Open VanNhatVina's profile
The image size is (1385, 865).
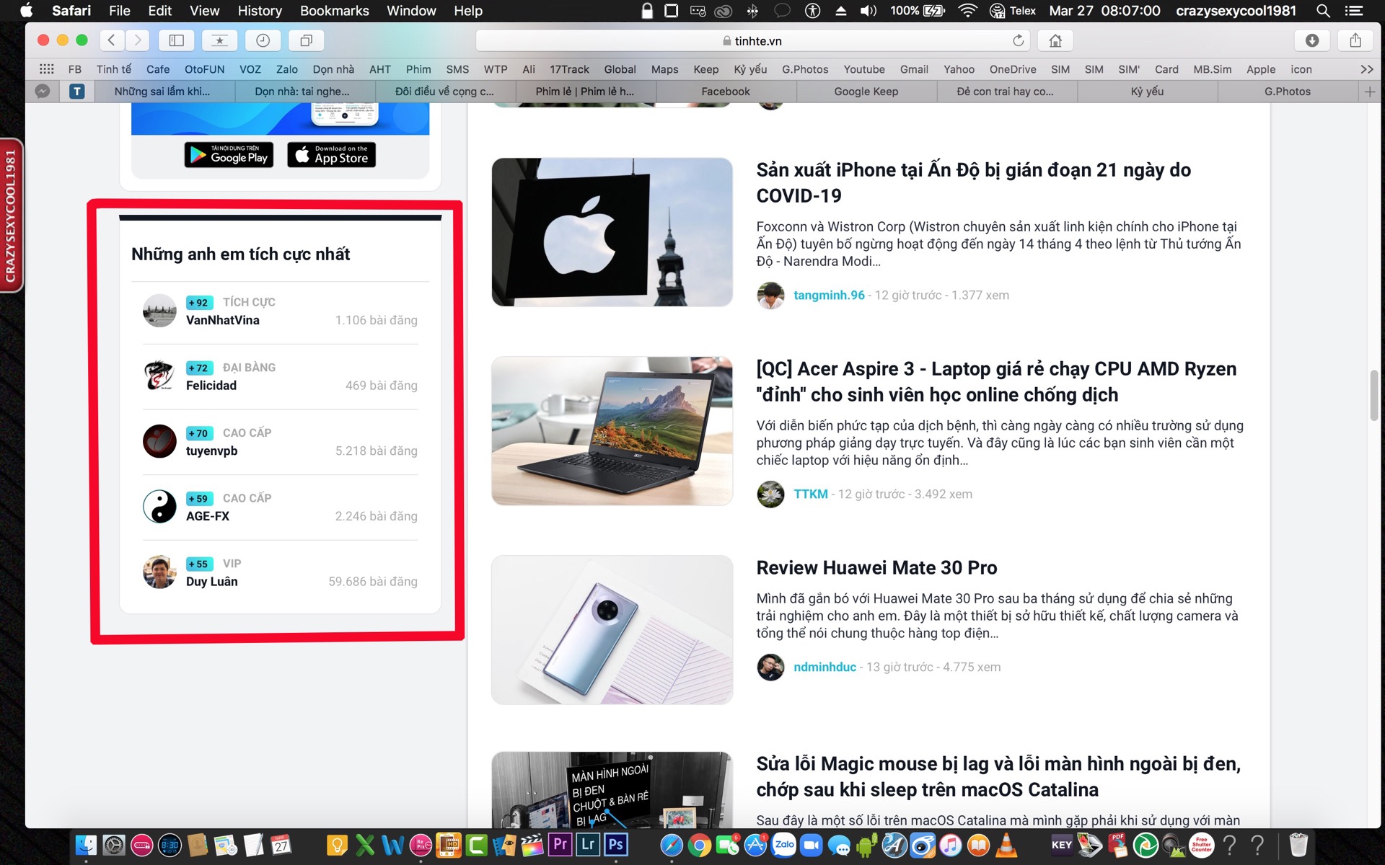pyautogui.click(x=223, y=320)
